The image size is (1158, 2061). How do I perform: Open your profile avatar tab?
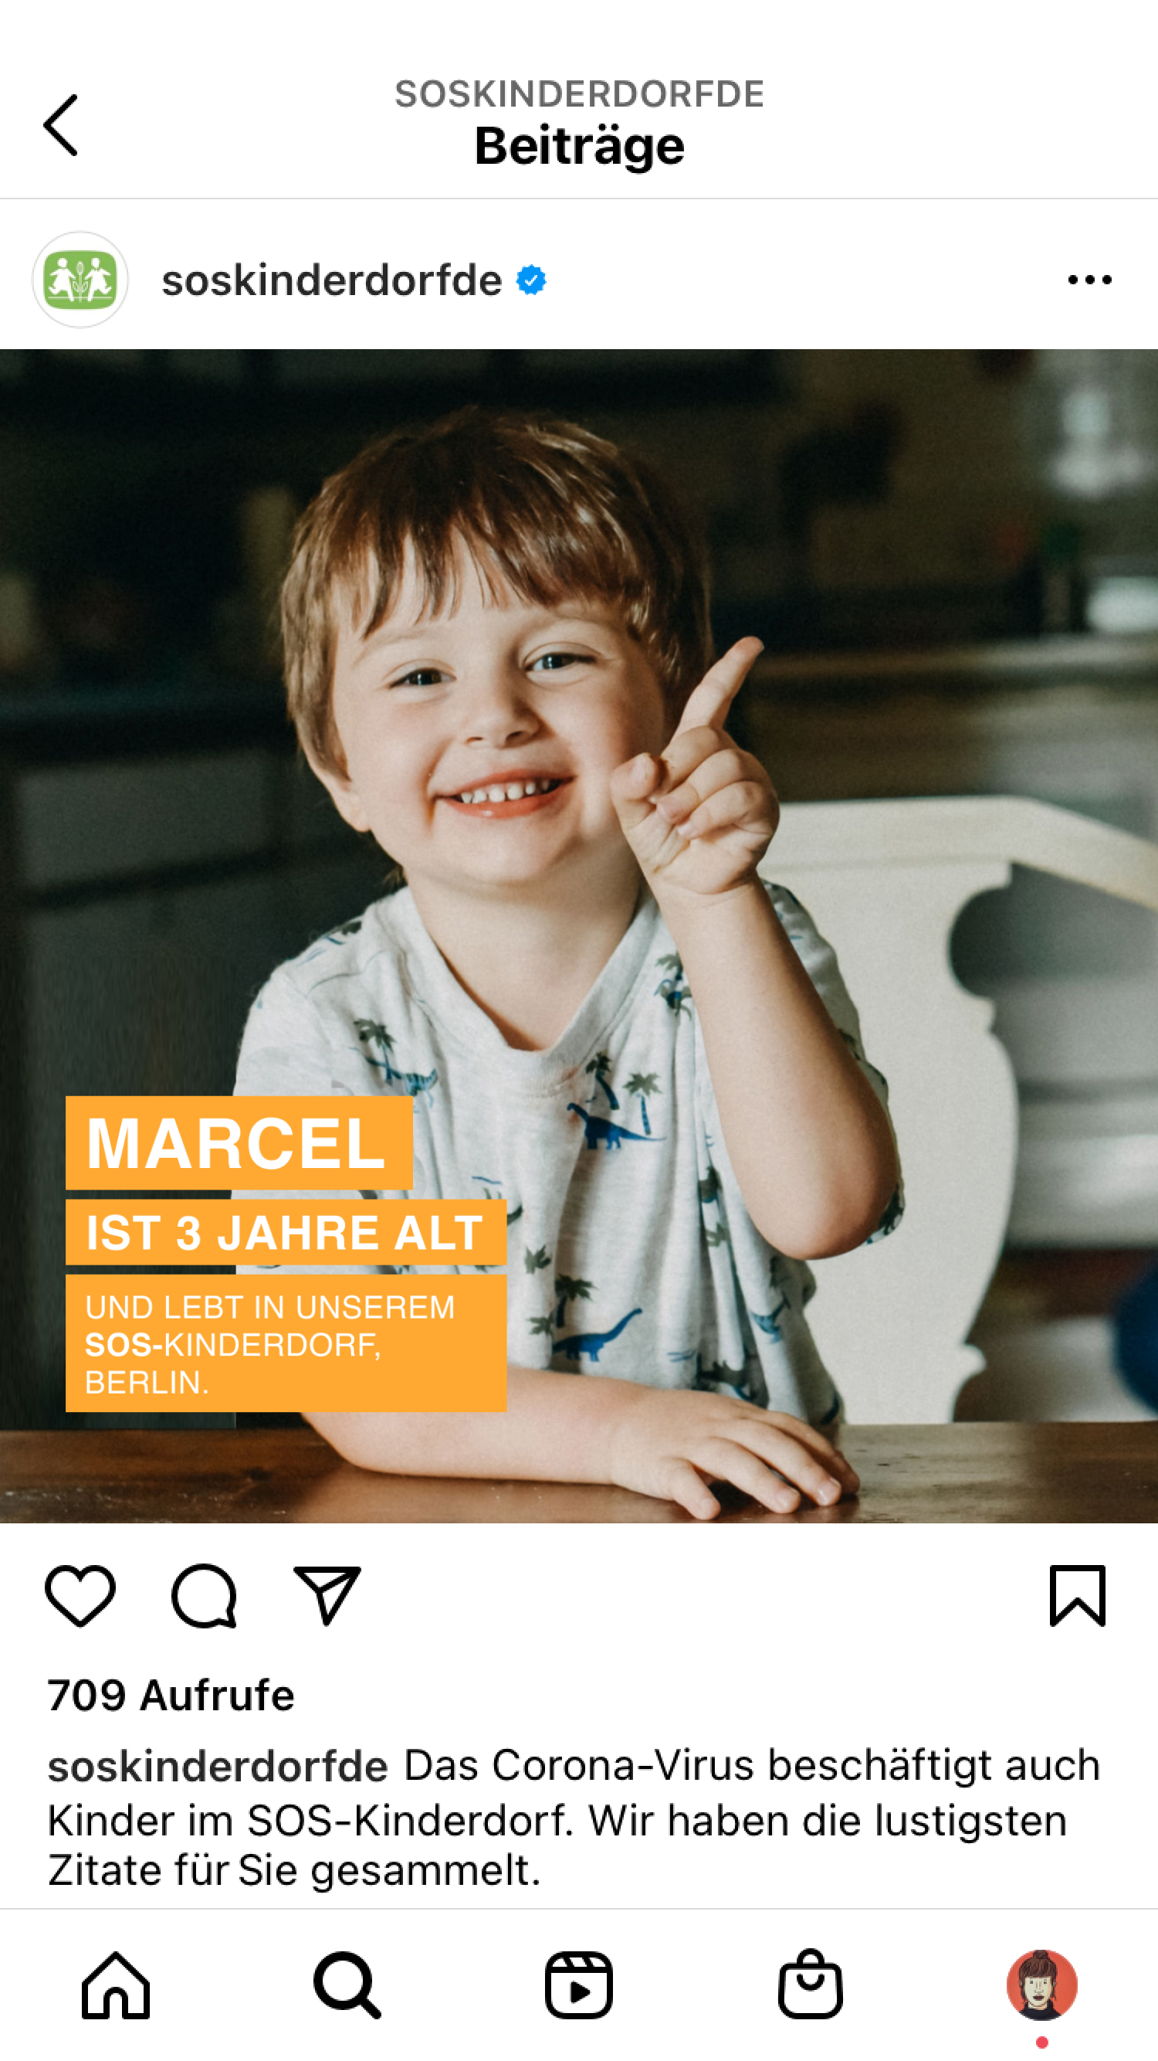coord(1042,1985)
